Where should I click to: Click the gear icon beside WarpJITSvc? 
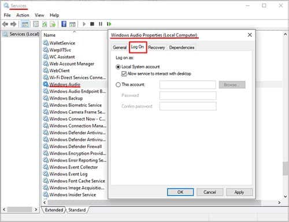[x=46, y=50]
